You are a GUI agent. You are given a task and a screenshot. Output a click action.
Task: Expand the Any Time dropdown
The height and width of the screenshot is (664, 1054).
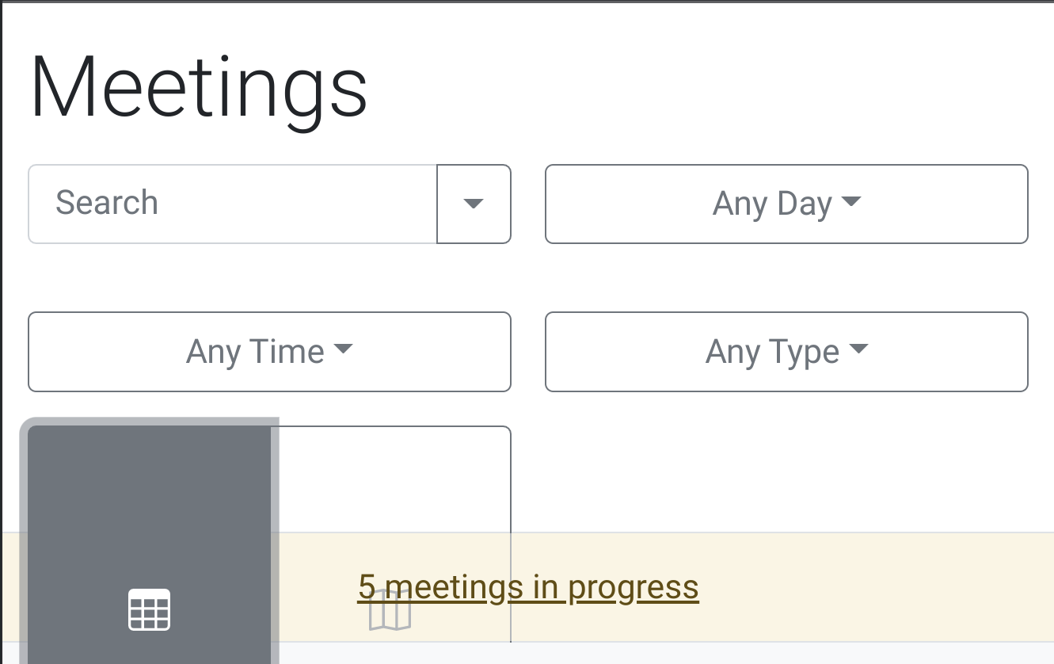pos(269,352)
